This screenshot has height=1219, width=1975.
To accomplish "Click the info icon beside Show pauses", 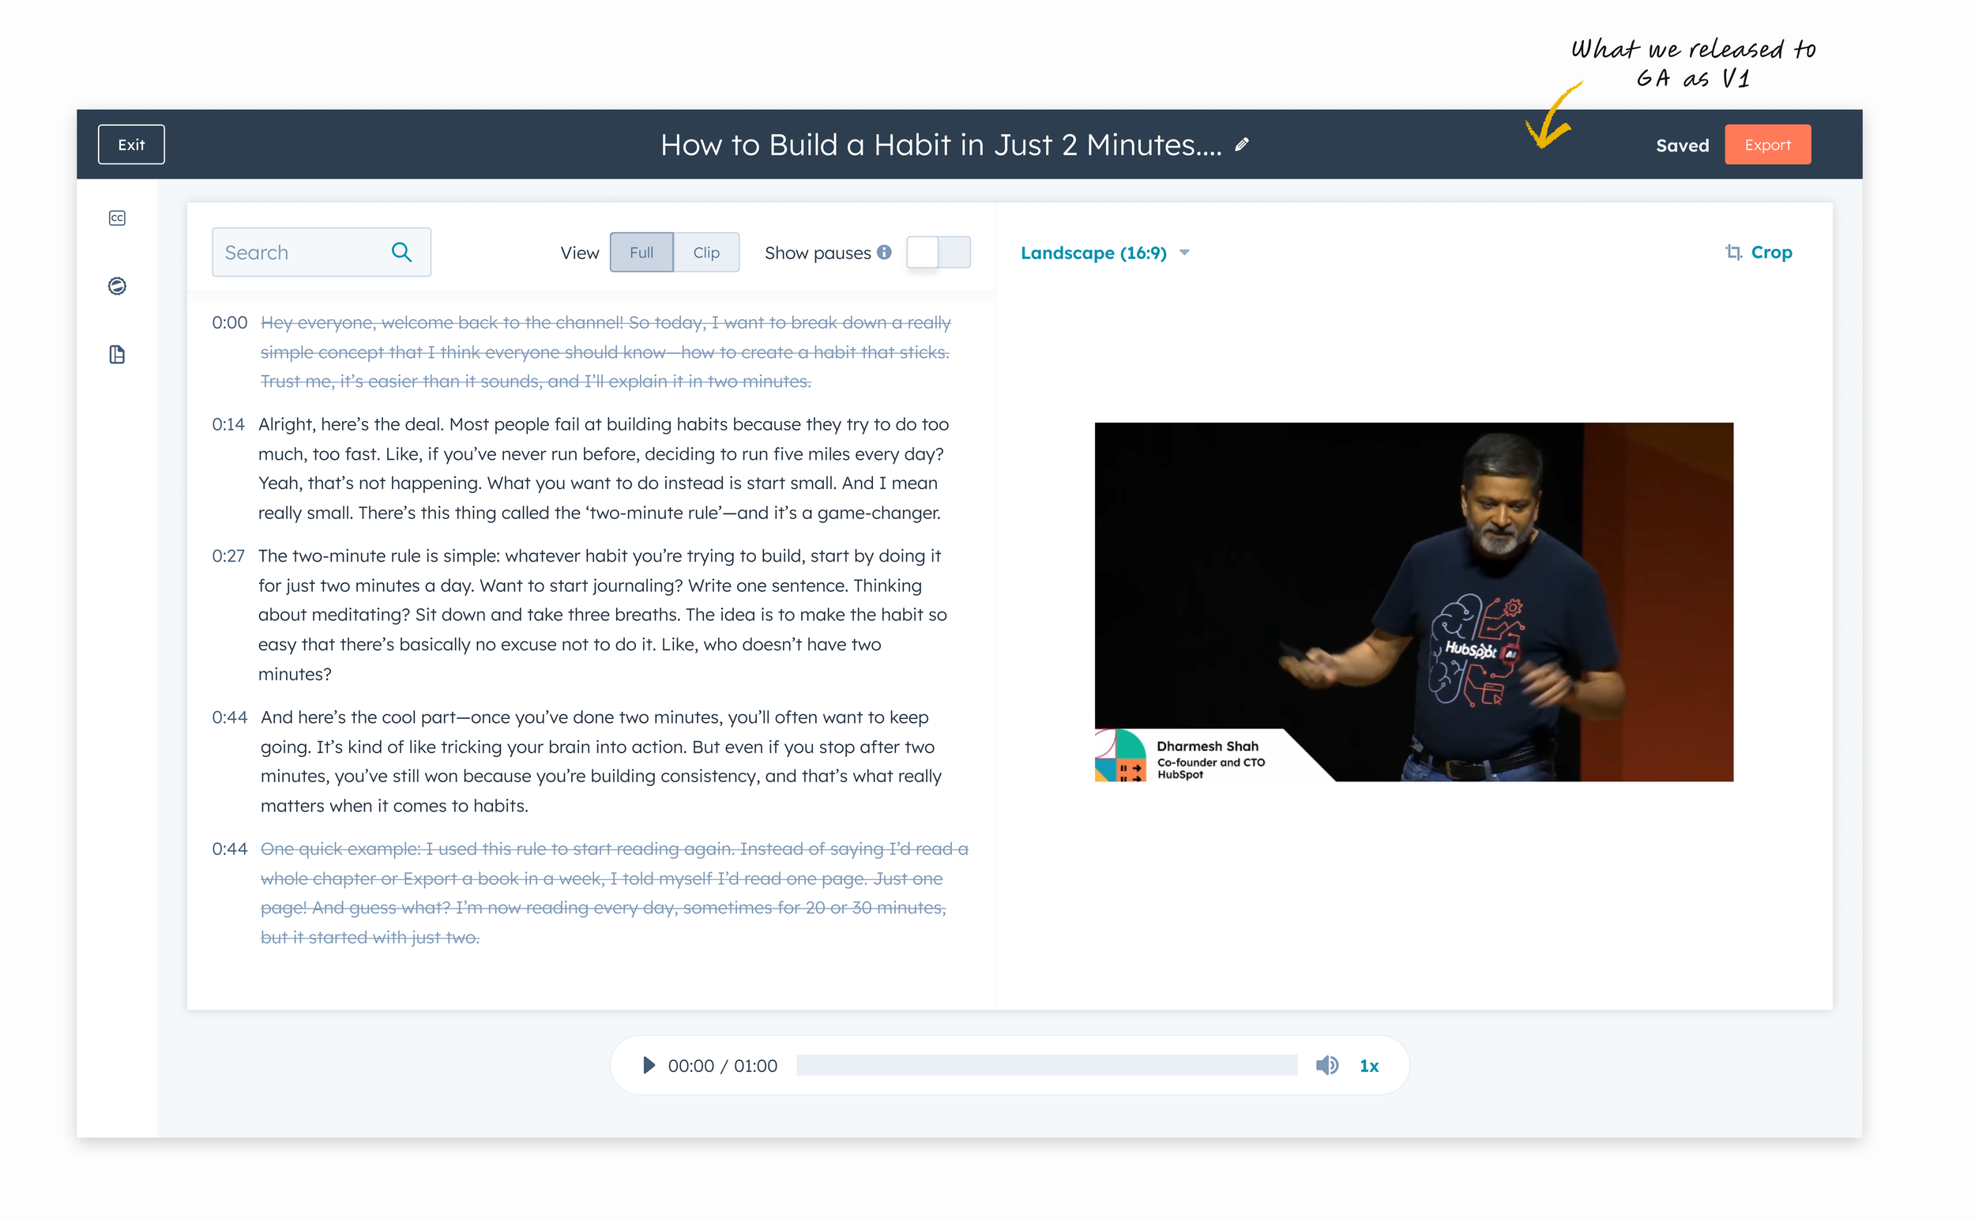I will (x=884, y=252).
